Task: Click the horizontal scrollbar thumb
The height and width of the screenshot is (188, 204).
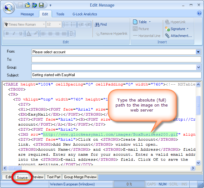Action: 15,168
